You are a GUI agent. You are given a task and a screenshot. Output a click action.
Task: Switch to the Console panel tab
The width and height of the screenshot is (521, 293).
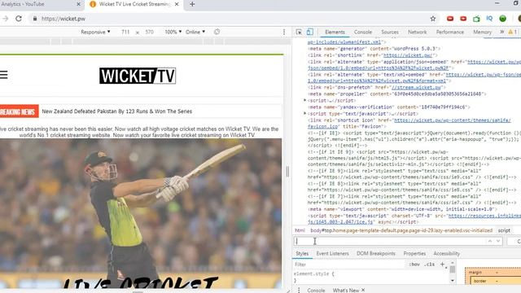(x=363, y=33)
